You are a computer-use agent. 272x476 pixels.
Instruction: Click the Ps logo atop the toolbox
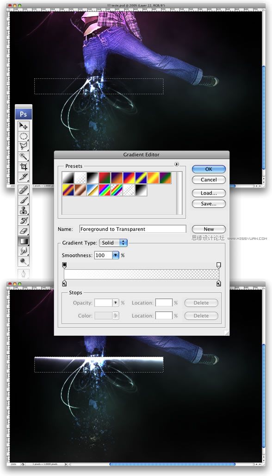click(x=23, y=114)
